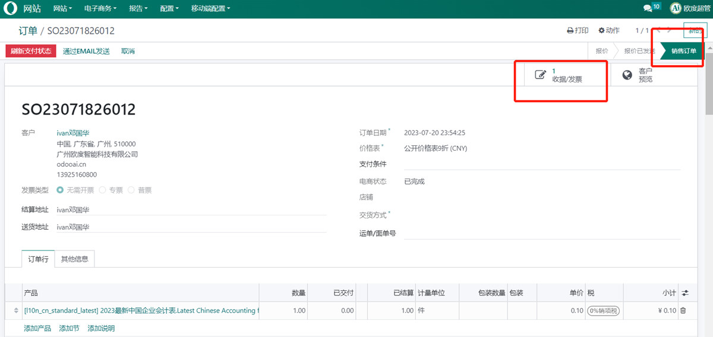
Task: Open the Odoo home logo icon
Action: pyautogui.click(x=11, y=9)
